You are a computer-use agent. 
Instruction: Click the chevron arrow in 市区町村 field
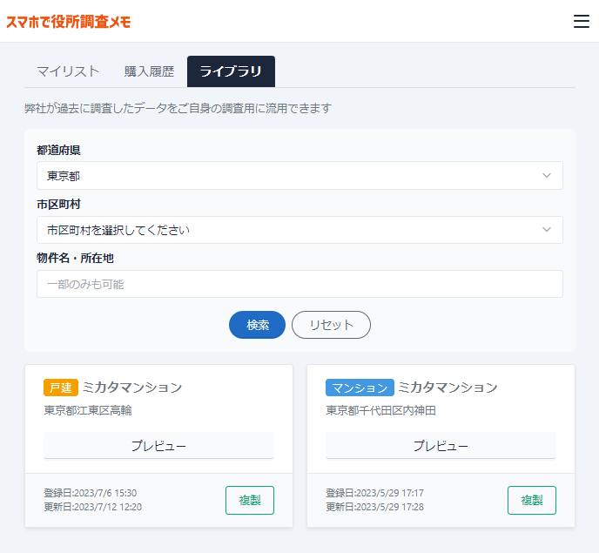point(547,230)
